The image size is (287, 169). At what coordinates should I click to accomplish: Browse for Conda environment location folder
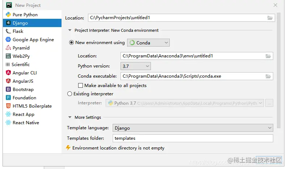[x=268, y=56]
